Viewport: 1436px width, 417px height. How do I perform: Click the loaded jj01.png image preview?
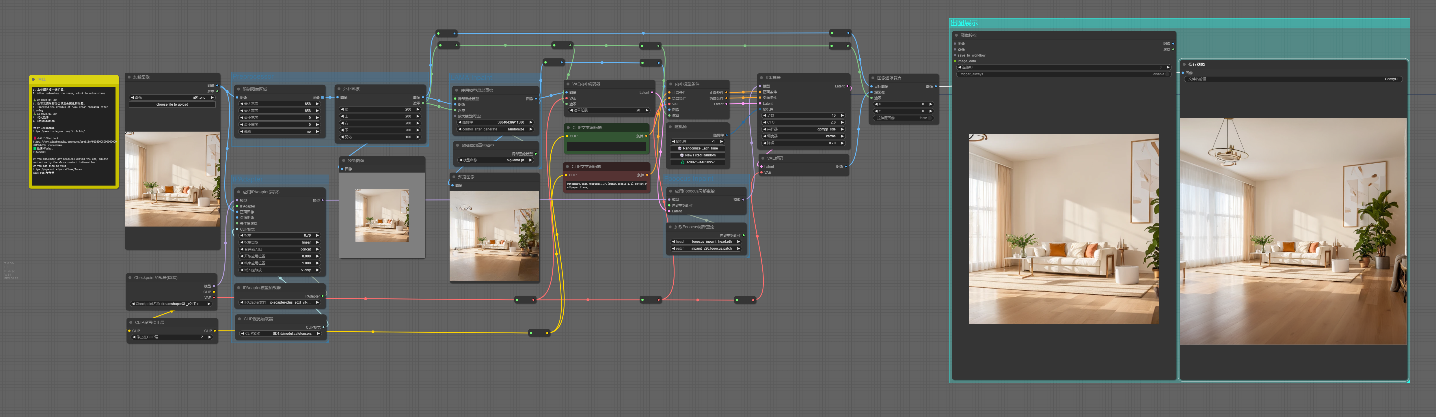pyautogui.click(x=172, y=179)
